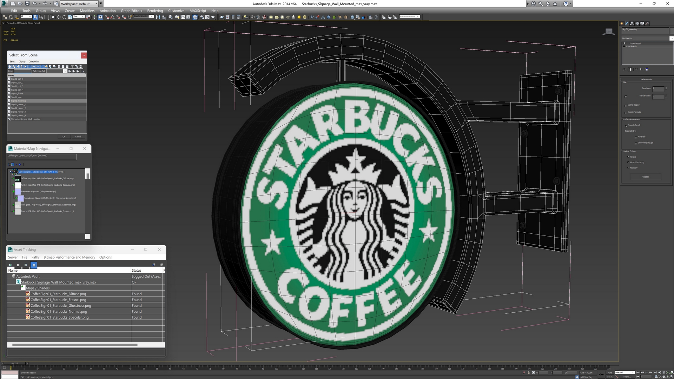Viewport: 674px width, 379px height.
Task: Switch to the Create command panel icon
Action: point(622,24)
